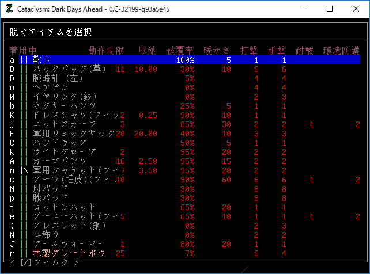370x274 pixels.
Task: Click the 暖かさ column header
Action: [x=217, y=50]
